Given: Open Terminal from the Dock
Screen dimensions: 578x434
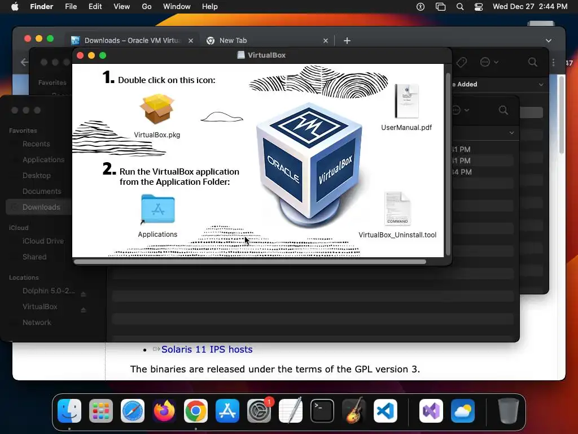Looking at the screenshot, I should 322,411.
